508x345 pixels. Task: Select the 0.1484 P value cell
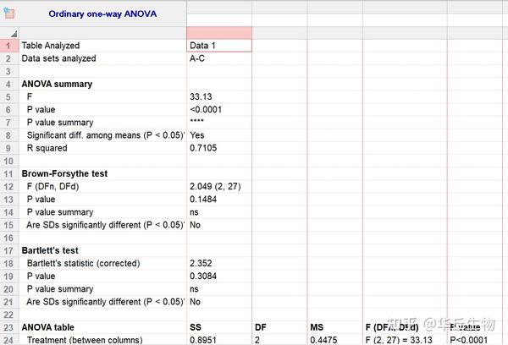219,200
